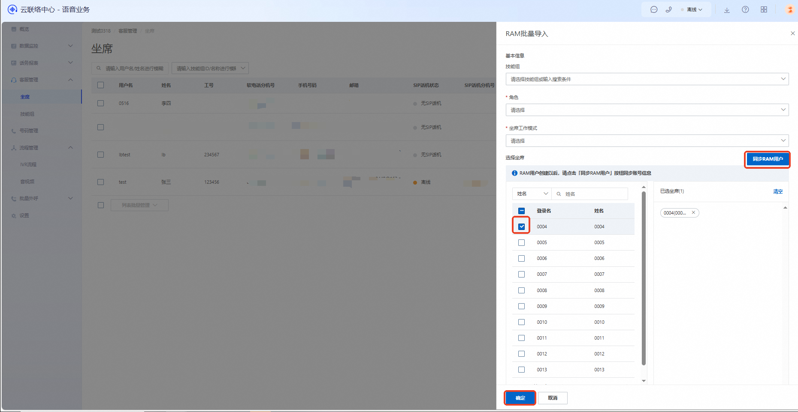This screenshot has height=412, width=798.
Task: Click the 清空 link
Action: tap(778, 191)
